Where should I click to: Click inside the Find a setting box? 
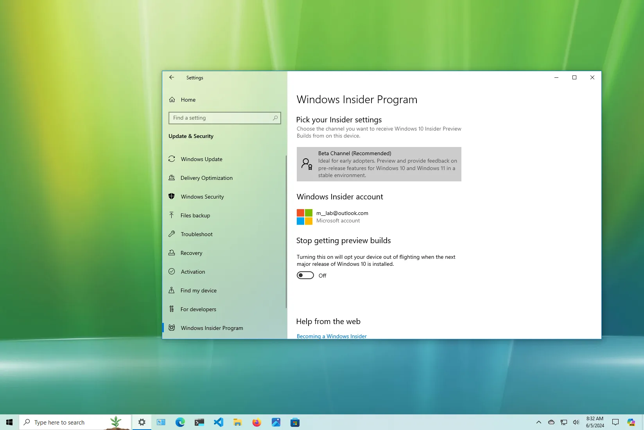point(219,118)
